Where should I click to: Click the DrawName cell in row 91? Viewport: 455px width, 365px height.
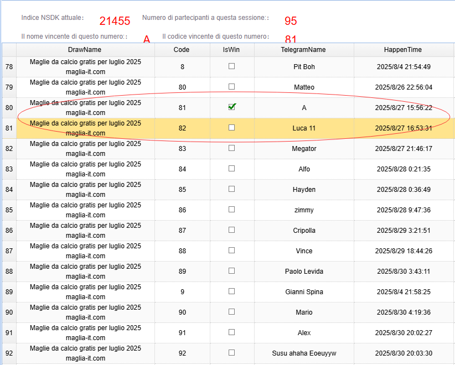85,333
